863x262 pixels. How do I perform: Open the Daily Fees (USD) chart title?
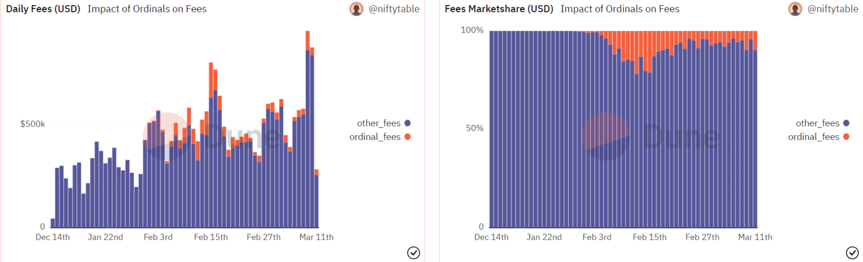(x=43, y=9)
